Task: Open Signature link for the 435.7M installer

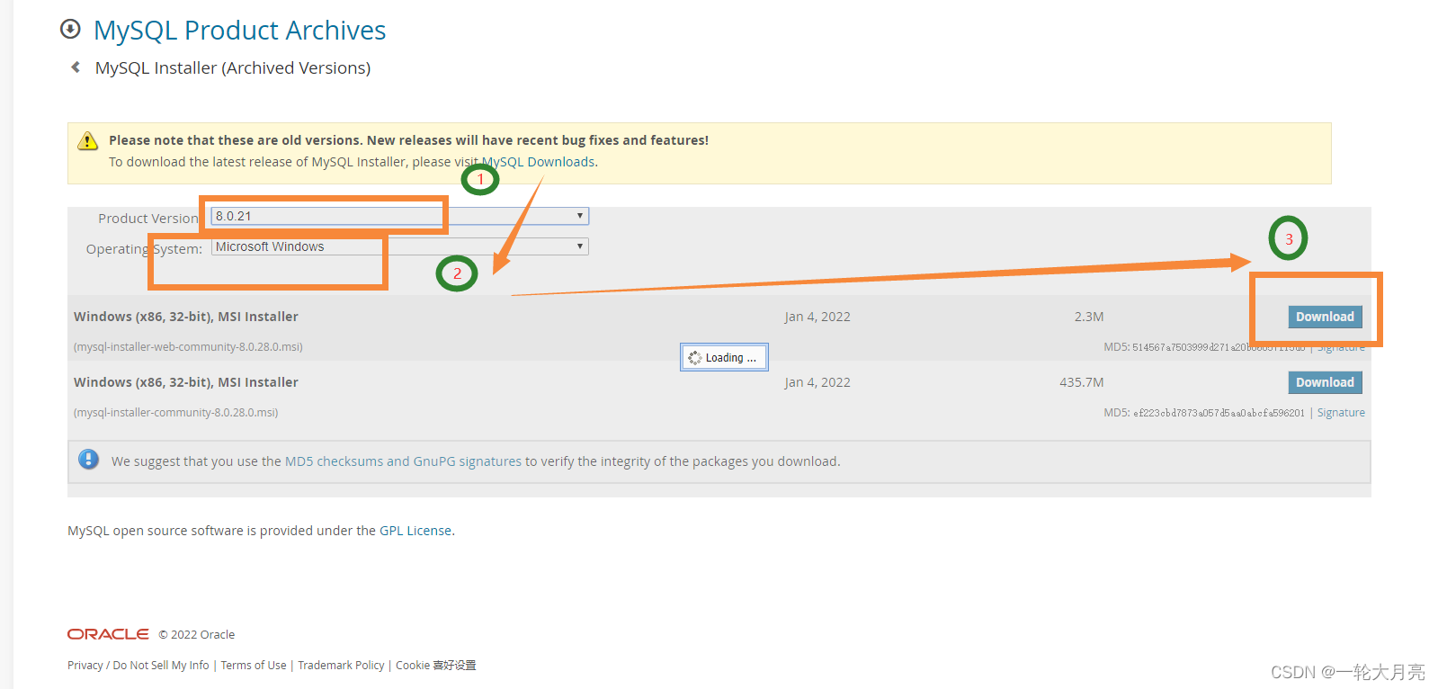Action: click(x=1341, y=413)
